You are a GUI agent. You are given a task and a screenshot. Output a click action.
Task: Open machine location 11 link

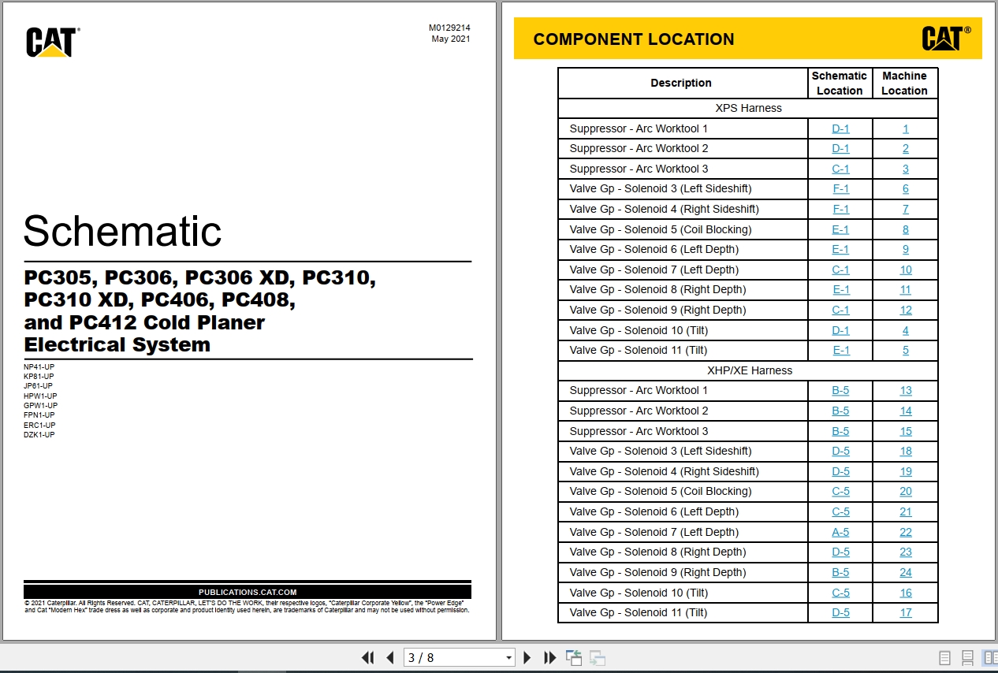coord(906,289)
